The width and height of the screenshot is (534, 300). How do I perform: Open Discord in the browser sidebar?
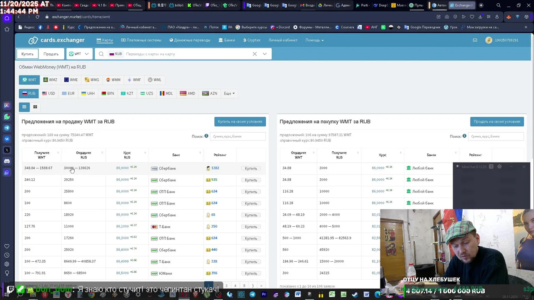(7, 161)
